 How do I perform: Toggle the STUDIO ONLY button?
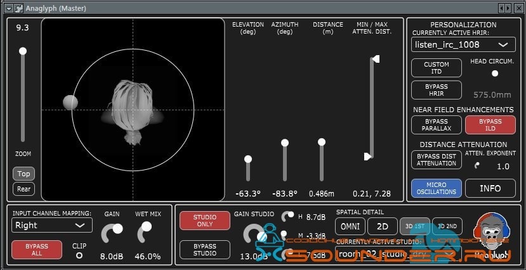[x=205, y=221]
